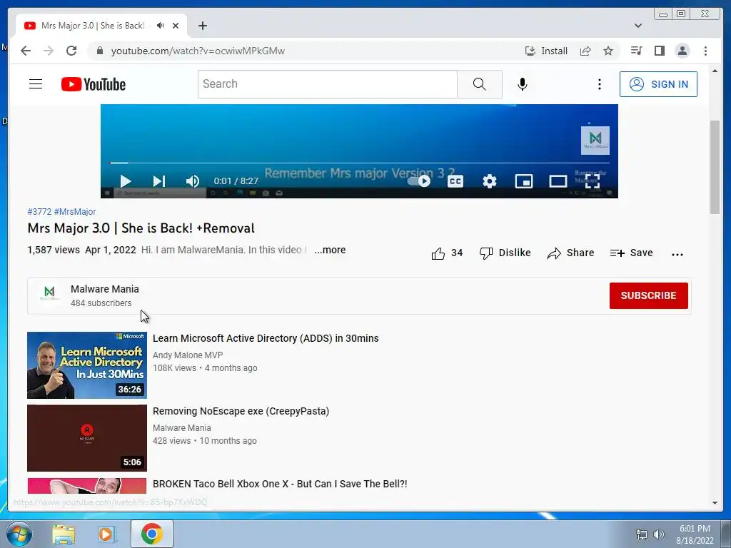Open Chrome media controls icon
The height and width of the screenshot is (548, 731).
[x=636, y=51]
